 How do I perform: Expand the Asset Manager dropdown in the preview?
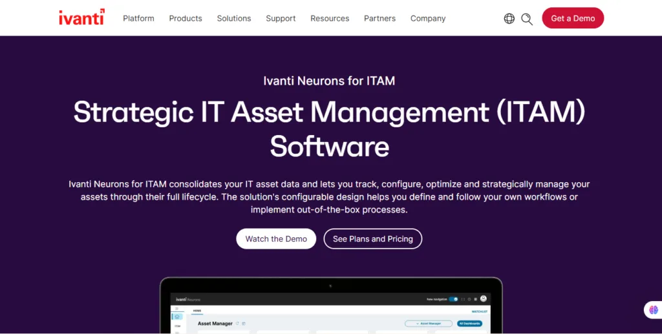pyautogui.click(x=429, y=324)
